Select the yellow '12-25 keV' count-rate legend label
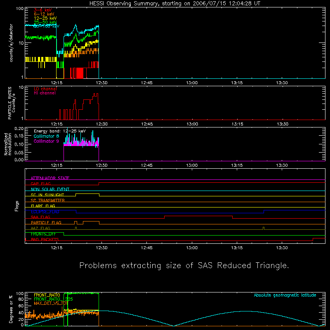This screenshot has width=330, height=330. coord(45,18)
